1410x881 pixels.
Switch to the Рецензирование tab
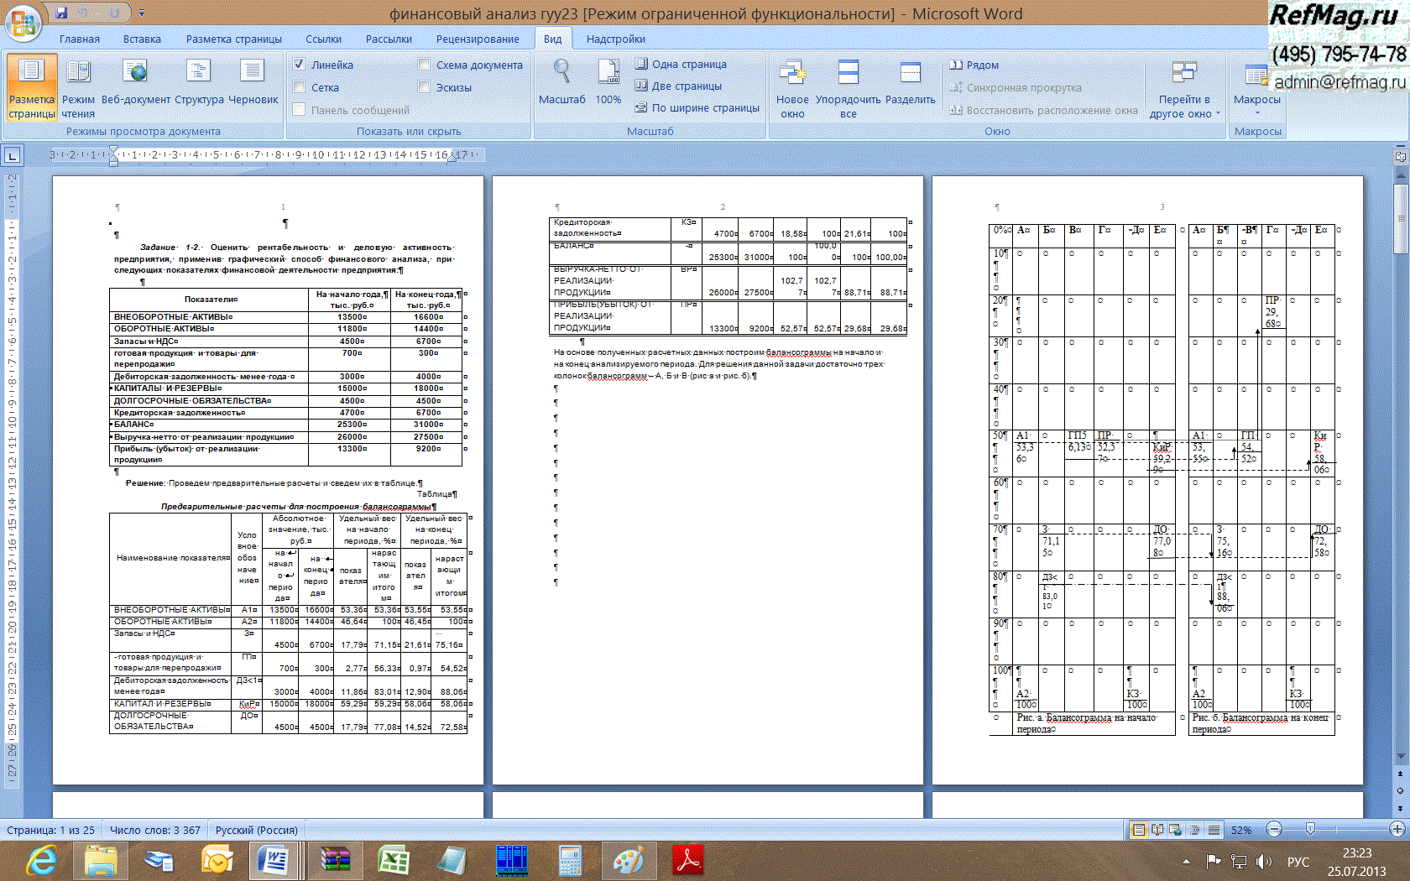coord(477,39)
